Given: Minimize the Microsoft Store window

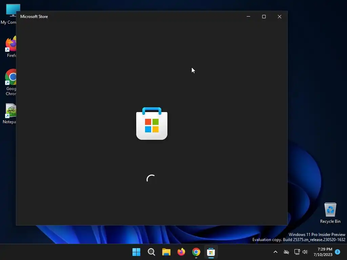Looking at the screenshot, I should click(248, 17).
